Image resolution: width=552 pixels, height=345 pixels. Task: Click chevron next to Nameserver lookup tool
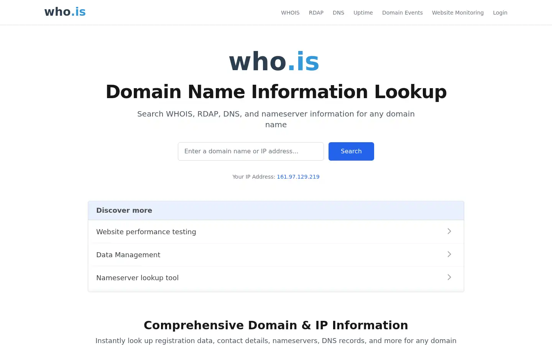[x=449, y=277]
